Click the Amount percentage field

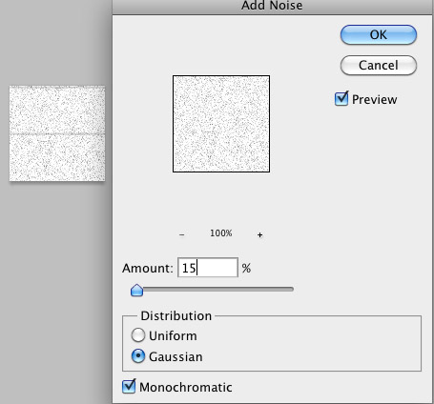pyautogui.click(x=208, y=268)
